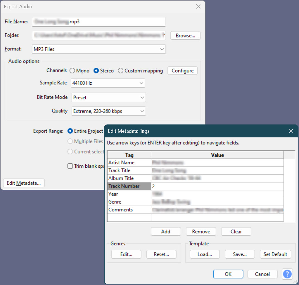Set current tags as default template
299x285 pixels.
click(x=275, y=254)
